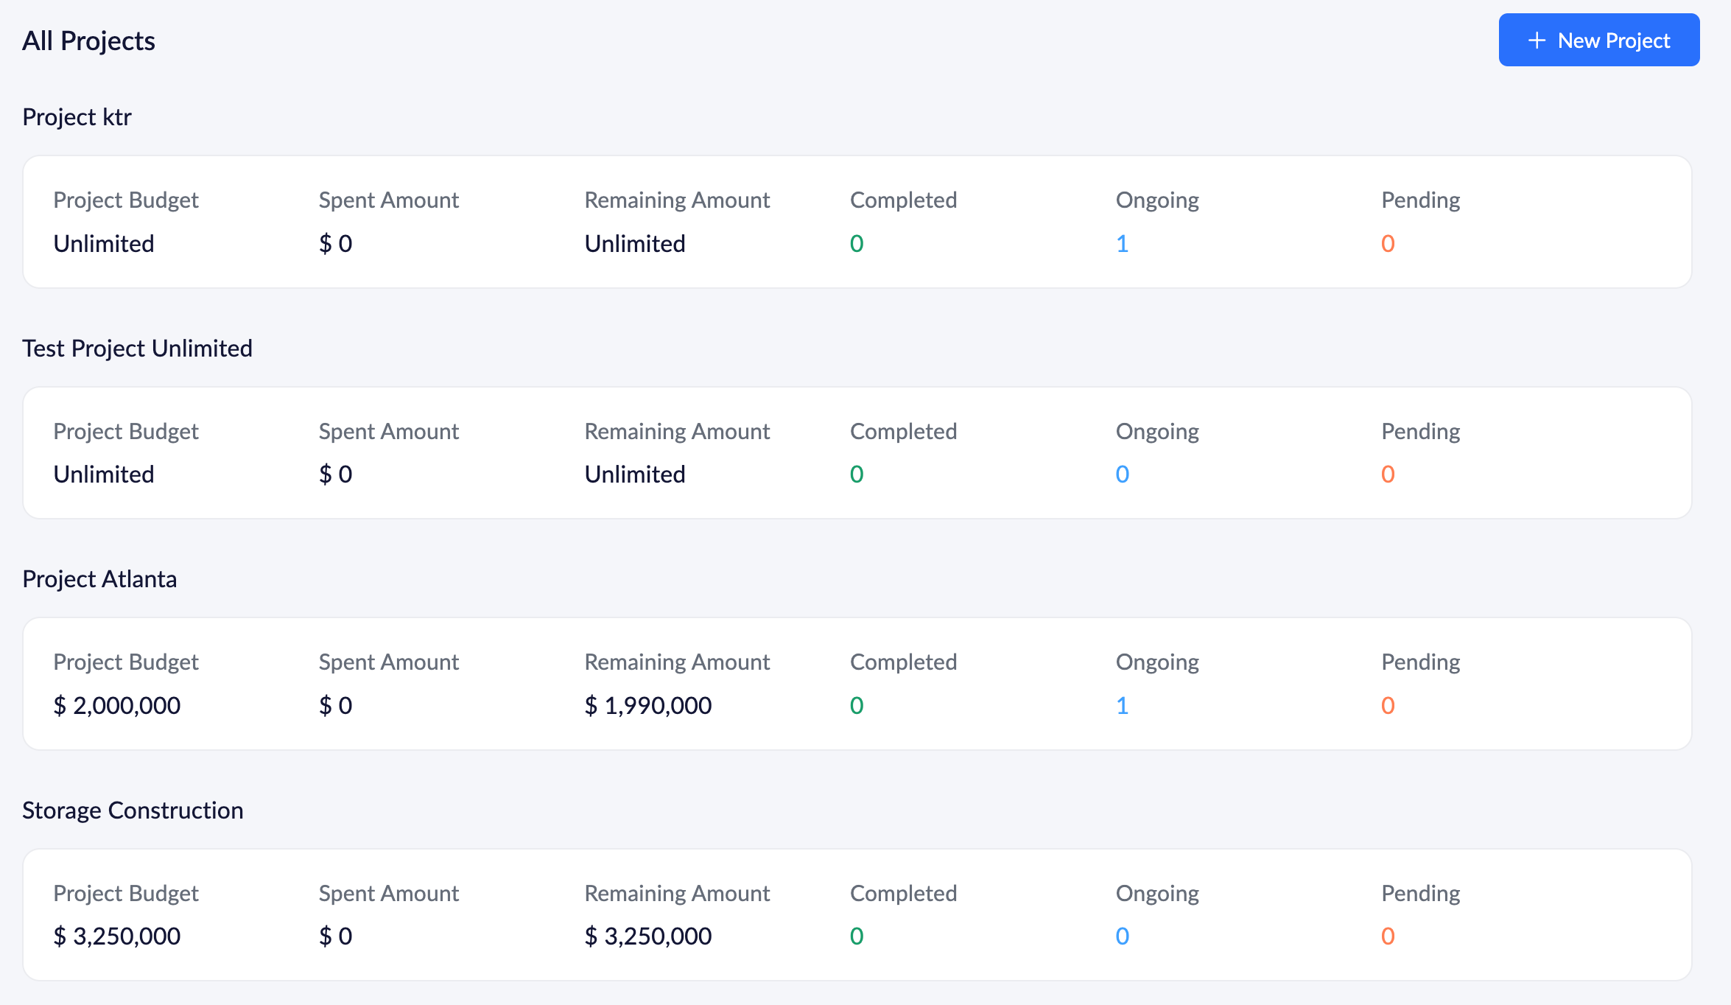Click Project Atlanta's ongoing count of 1
Screen dimensions: 1731x1005
point(1122,706)
